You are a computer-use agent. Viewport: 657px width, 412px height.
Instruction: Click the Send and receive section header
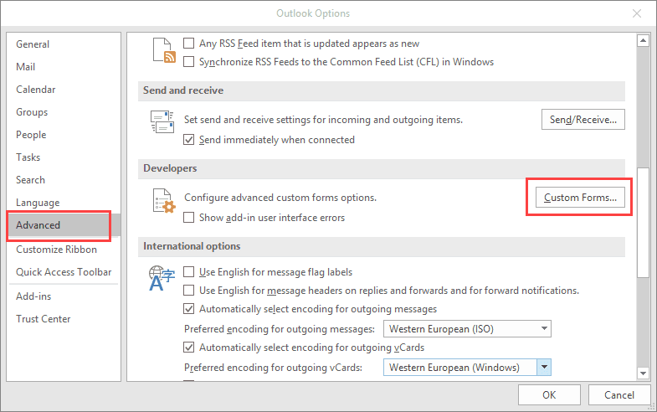pyautogui.click(x=382, y=90)
